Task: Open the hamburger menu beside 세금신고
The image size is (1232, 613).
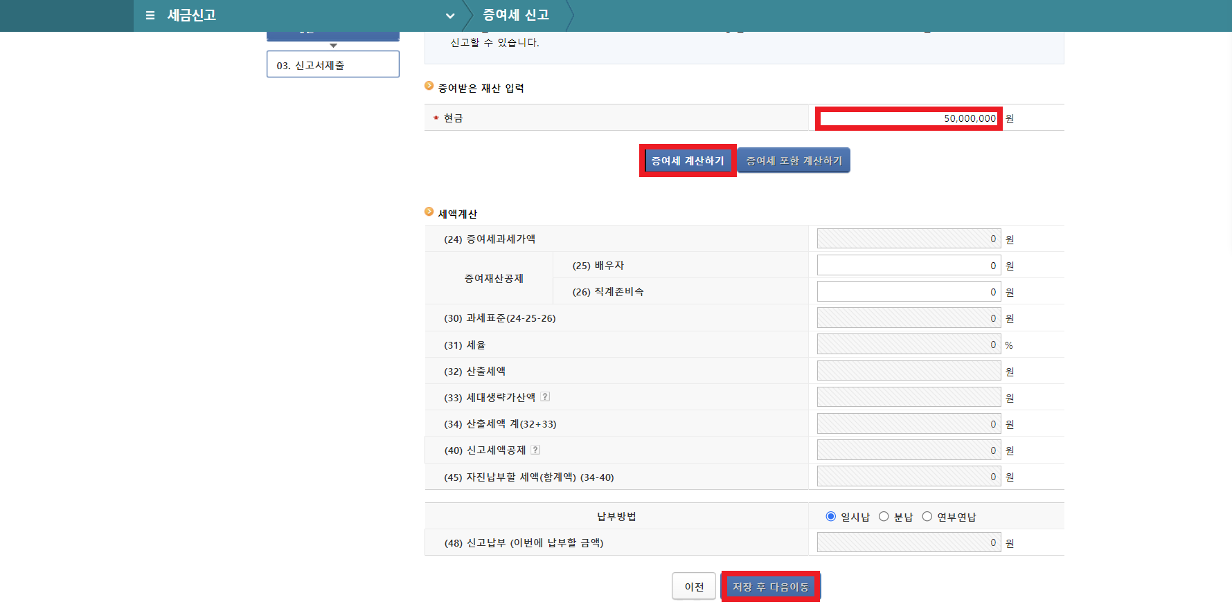Action: coord(150,15)
